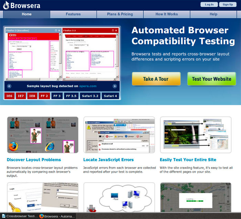Click the Locate JavaScript Errors heading link
Screen dimensions: 241x219
(108, 160)
